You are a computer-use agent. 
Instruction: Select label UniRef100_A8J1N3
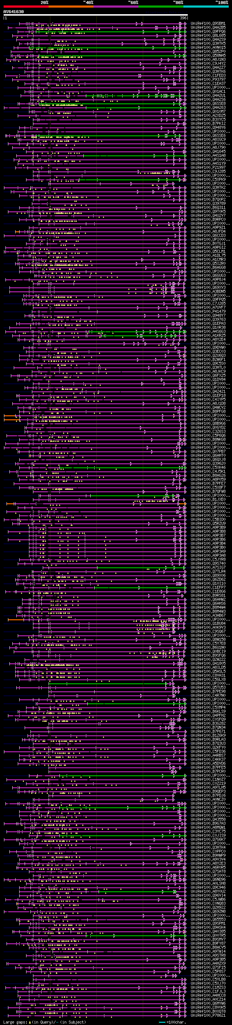[208, 59]
